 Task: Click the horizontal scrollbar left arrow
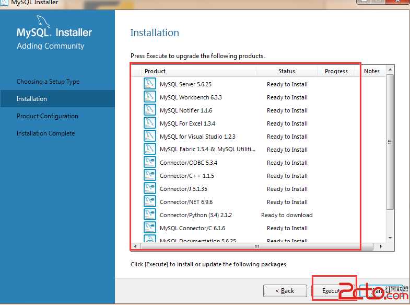click(135, 246)
